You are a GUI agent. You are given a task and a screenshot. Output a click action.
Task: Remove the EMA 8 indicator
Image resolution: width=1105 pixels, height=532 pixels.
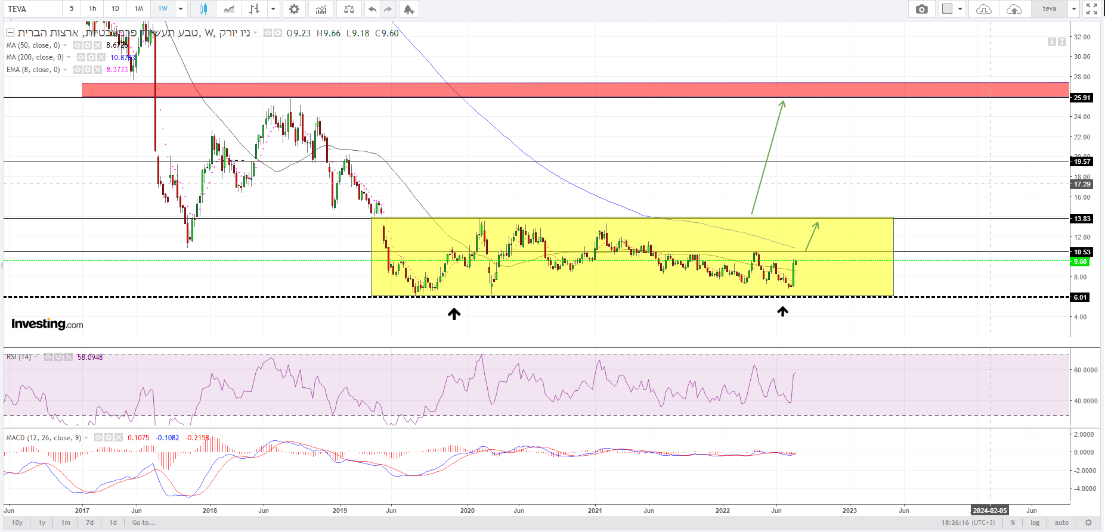[x=98, y=70]
